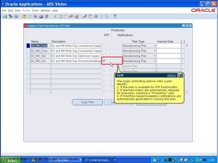Screen dimensions: 218x163
Task: Click the Folder Tools icon
Action: (107, 17)
